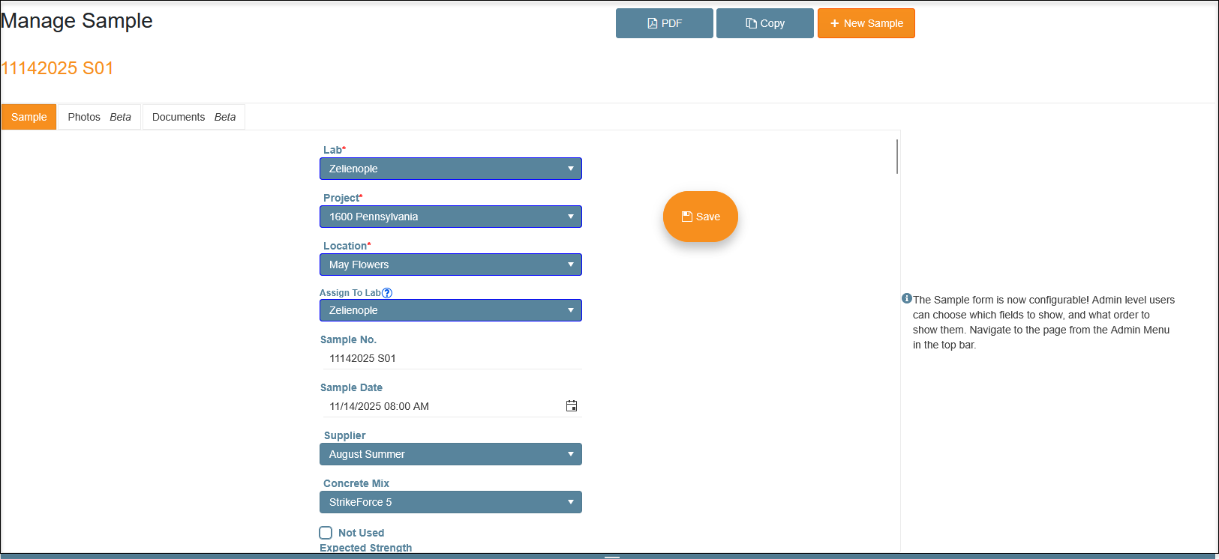Click the Sample No. text field
Image resolution: width=1219 pixels, height=559 pixels.
pyautogui.click(x=450, y=358)
